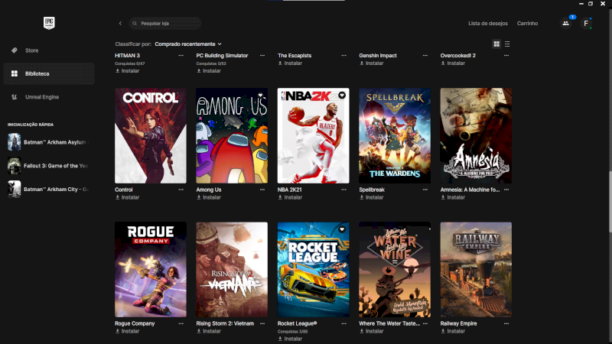Open the Carrinho link
Screen dimensions: 612x344
pos(527,24)
